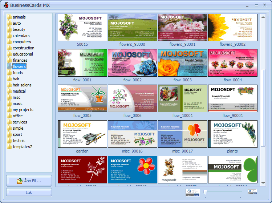272x203 pixels.
Task: Open the services folder
Action: pyautogui.click(x=20, y=122)
